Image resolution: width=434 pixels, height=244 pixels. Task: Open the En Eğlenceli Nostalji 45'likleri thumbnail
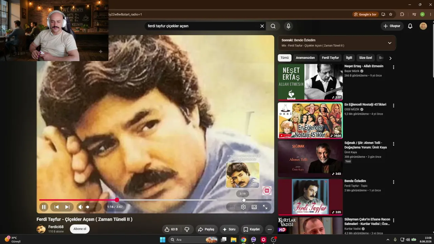point(310,120)
